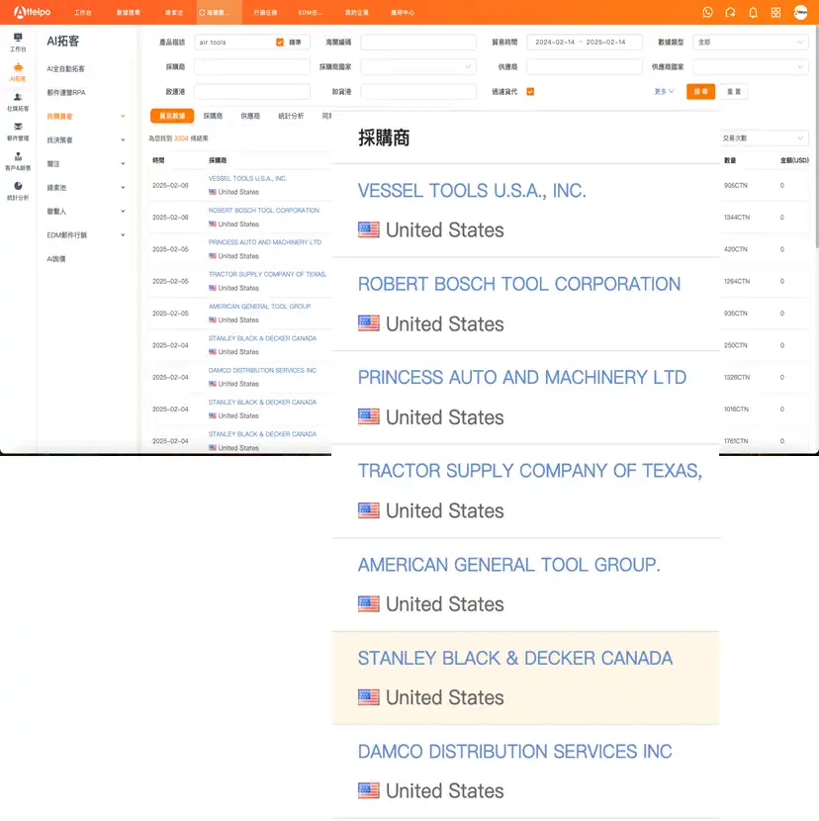Screen dimensions: 819x821
Task: Open ROBERT BOSCH TOOL CORPORATION in enlarged panel
Action: [x=519, y=284]
